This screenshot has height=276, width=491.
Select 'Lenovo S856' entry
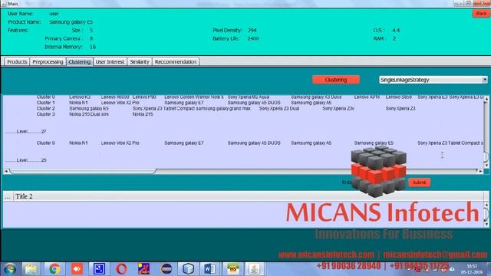pos(399,97)
